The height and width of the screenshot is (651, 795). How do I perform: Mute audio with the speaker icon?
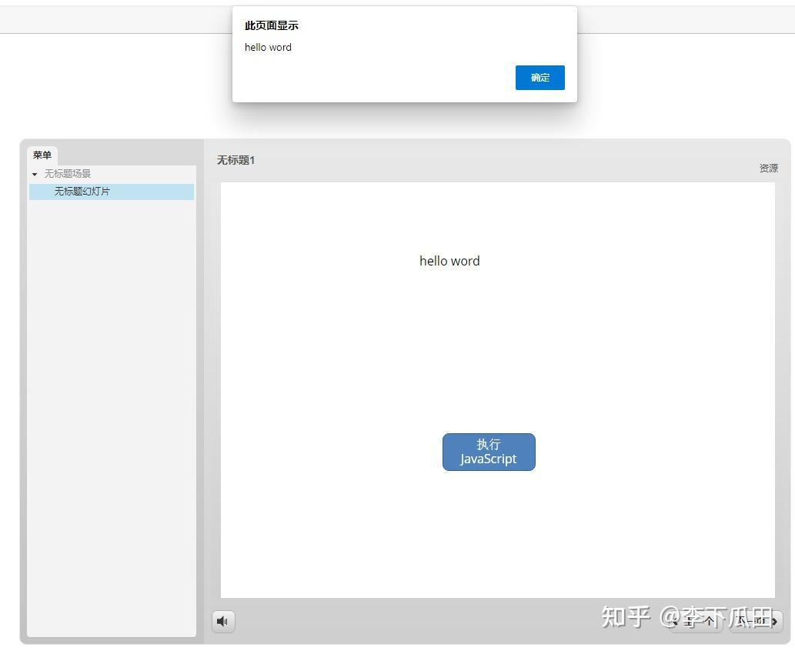[223, 621]
